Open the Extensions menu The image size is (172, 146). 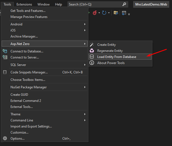pos(24,4)
